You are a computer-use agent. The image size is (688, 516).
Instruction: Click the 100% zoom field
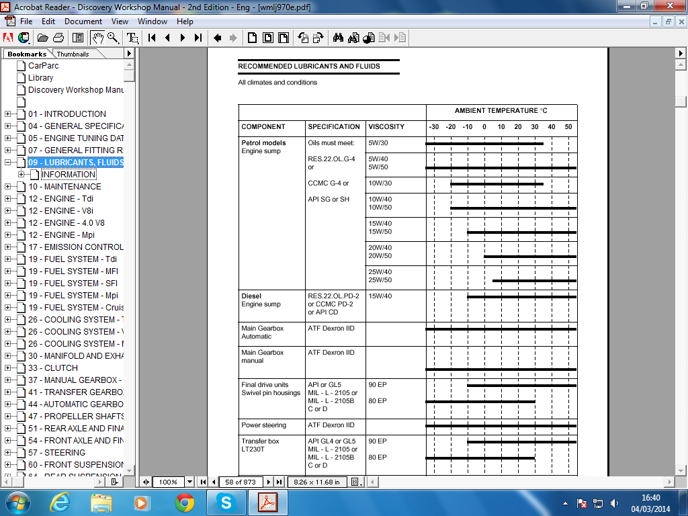click(169, 482)
